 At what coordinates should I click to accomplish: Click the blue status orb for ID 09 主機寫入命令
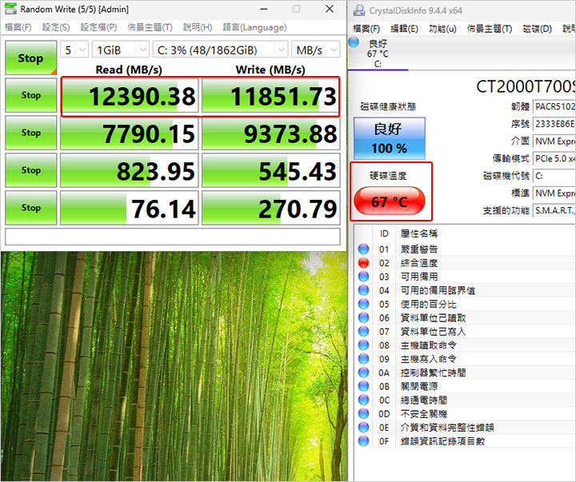(363, 359)
